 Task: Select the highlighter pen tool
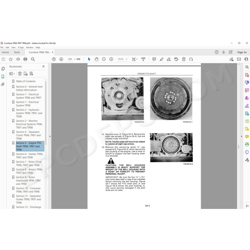(161, 59)
